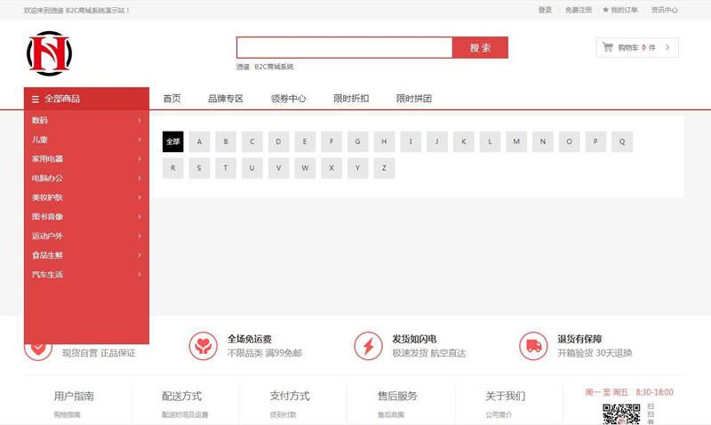Filter brands by letter D
711x425 pixels.
(278, 141)
